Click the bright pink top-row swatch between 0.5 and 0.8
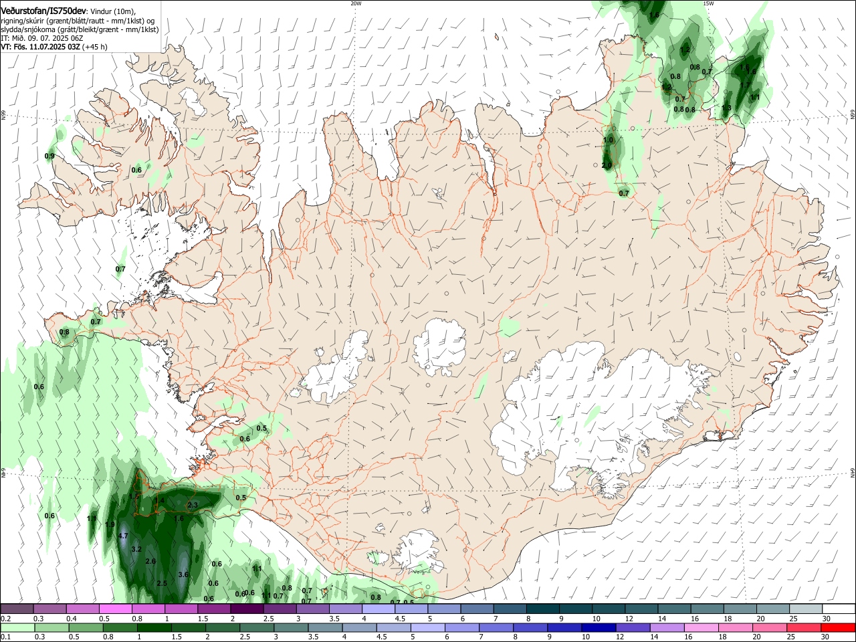 pos(115,609)
